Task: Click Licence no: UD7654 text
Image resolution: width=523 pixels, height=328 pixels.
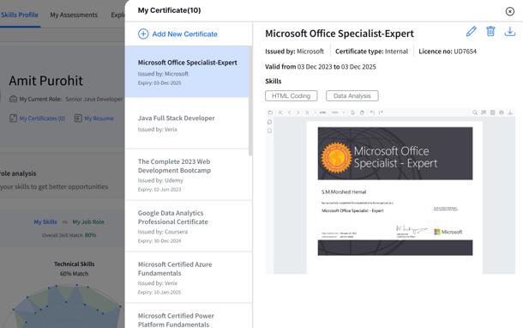Action: [x=448, y=52]
